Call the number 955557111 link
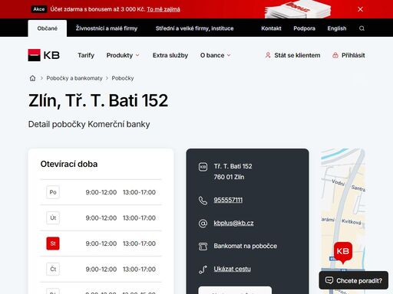Screen dimensions: 393x294 point(228,200)
